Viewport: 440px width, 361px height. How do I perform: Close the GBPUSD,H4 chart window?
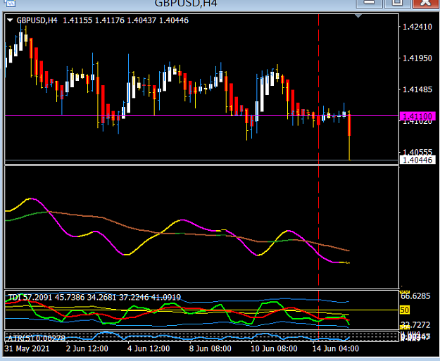[x=426, y=4]
